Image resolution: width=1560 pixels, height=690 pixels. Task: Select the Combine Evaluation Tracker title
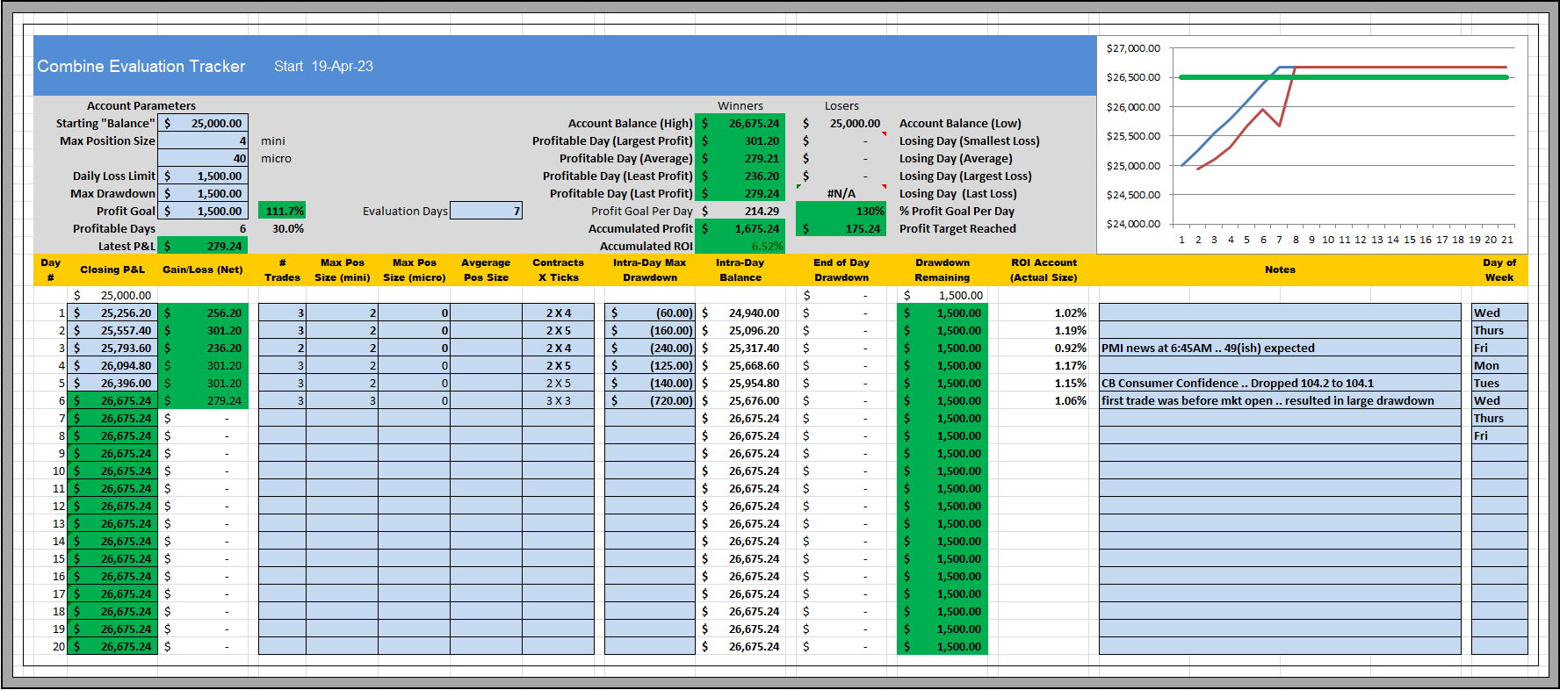pyautogui.click(x=141, y=66)
